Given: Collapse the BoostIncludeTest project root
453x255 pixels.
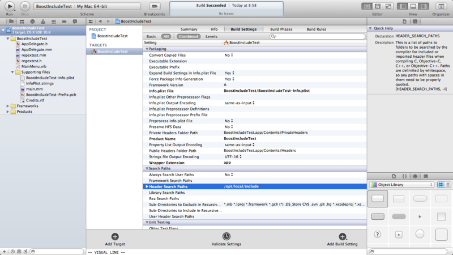Looking at the screenshot, I should coord(3,30).
